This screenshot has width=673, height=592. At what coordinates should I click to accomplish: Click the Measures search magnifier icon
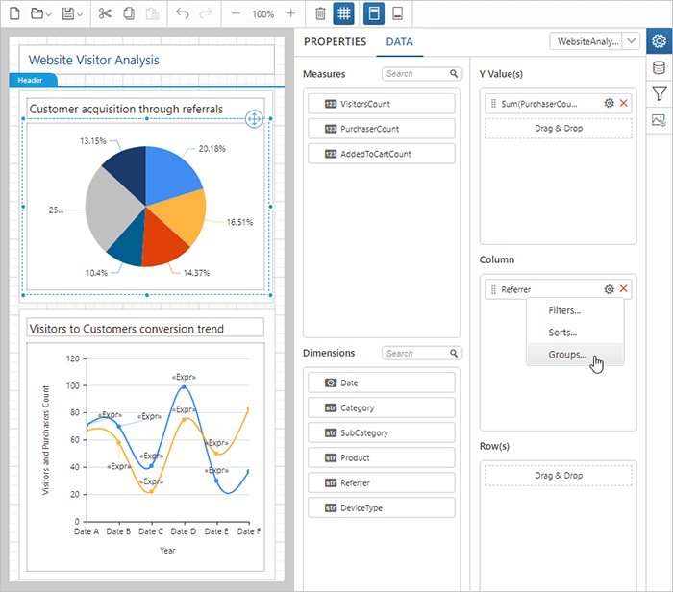coord(454,74)
